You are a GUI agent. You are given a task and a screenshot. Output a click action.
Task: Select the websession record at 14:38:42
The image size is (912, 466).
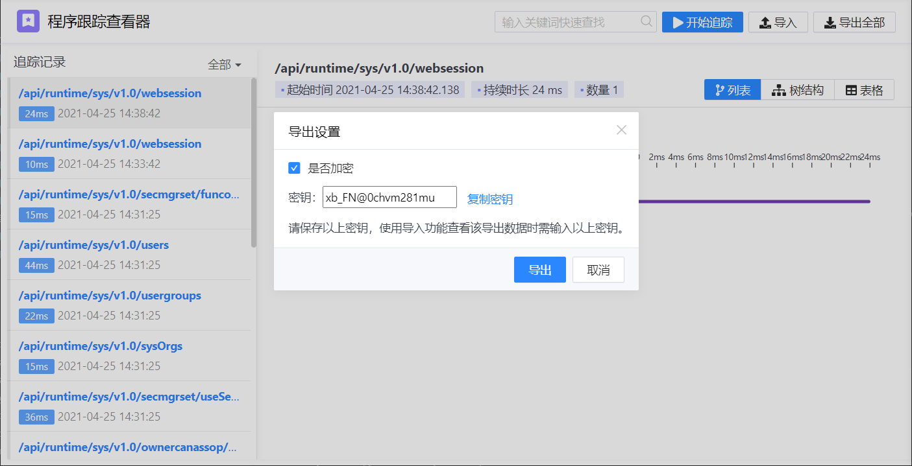click(x=129, y=103)
